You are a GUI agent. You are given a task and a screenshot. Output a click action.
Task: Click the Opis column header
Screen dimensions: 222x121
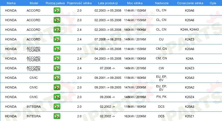coord(213,3)
